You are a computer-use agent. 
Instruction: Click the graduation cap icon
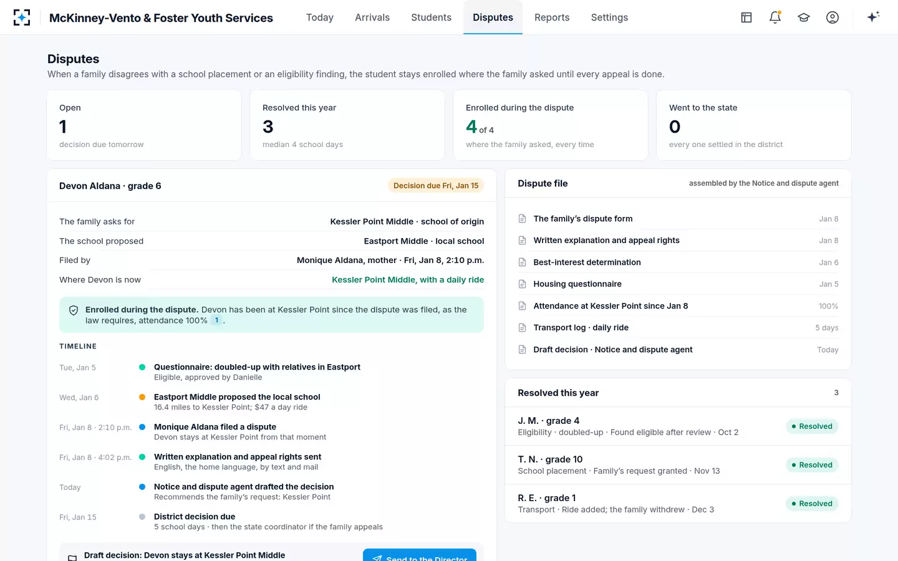804,17
